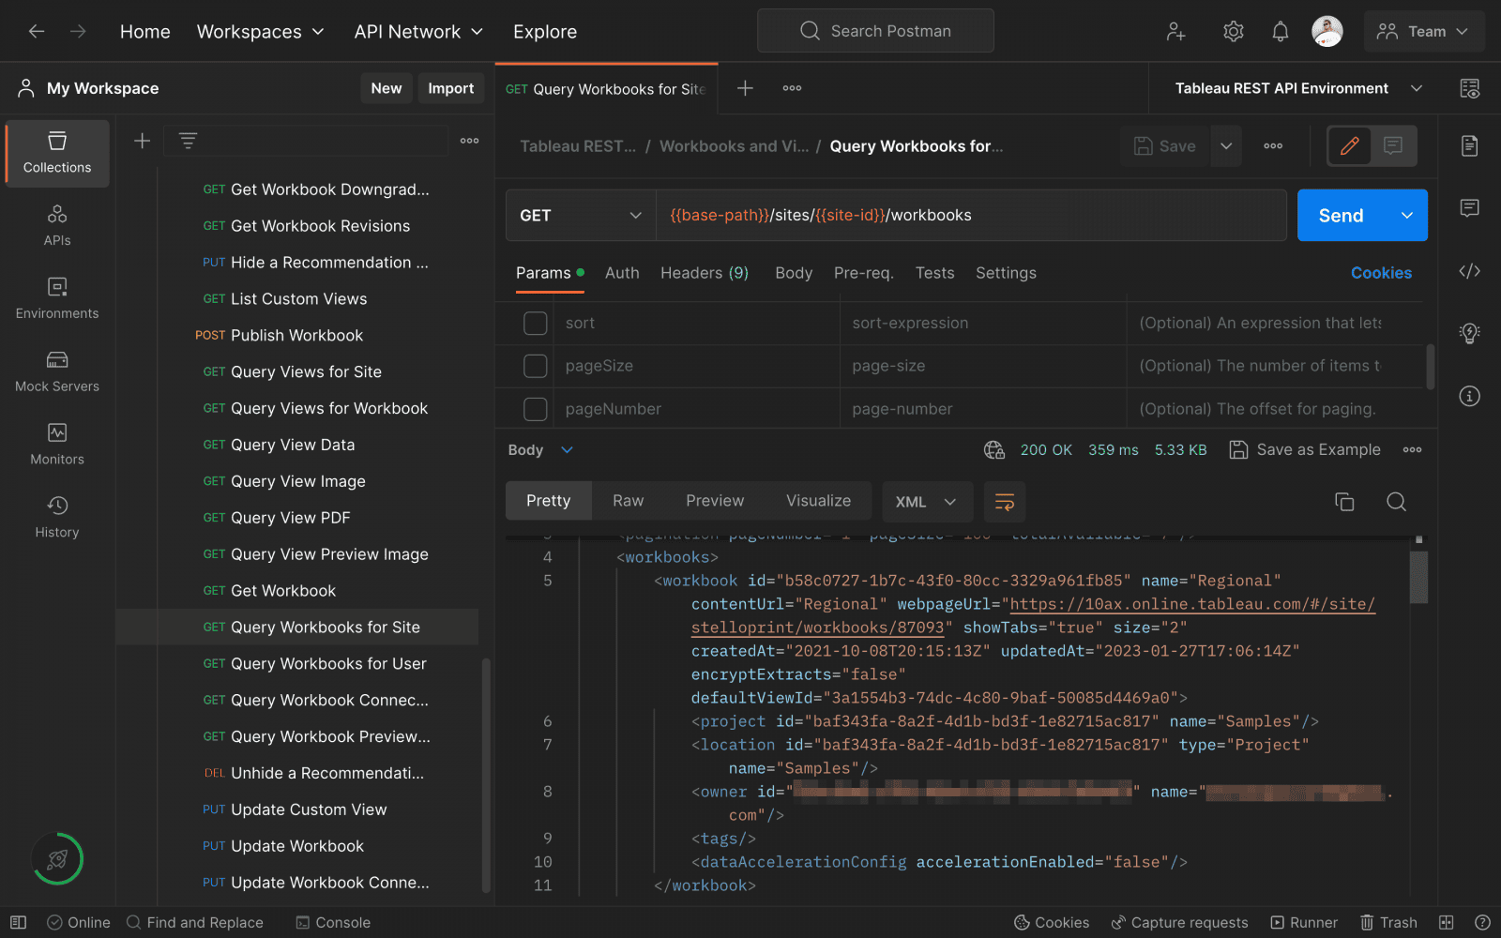Toggle line wrap in response viewer
Viewport: 1501px width, 938px height.
click(1005, 502)
